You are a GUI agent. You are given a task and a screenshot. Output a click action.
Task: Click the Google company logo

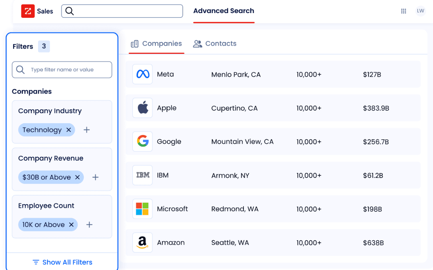[x=142, y=141]
